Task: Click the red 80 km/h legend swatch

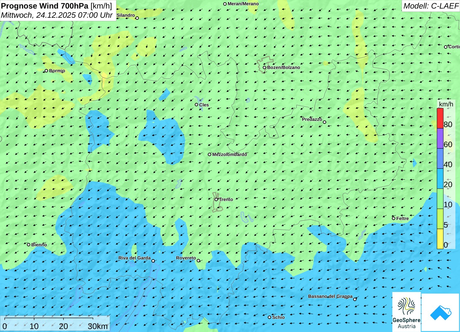Action: [x=440, y=118]
